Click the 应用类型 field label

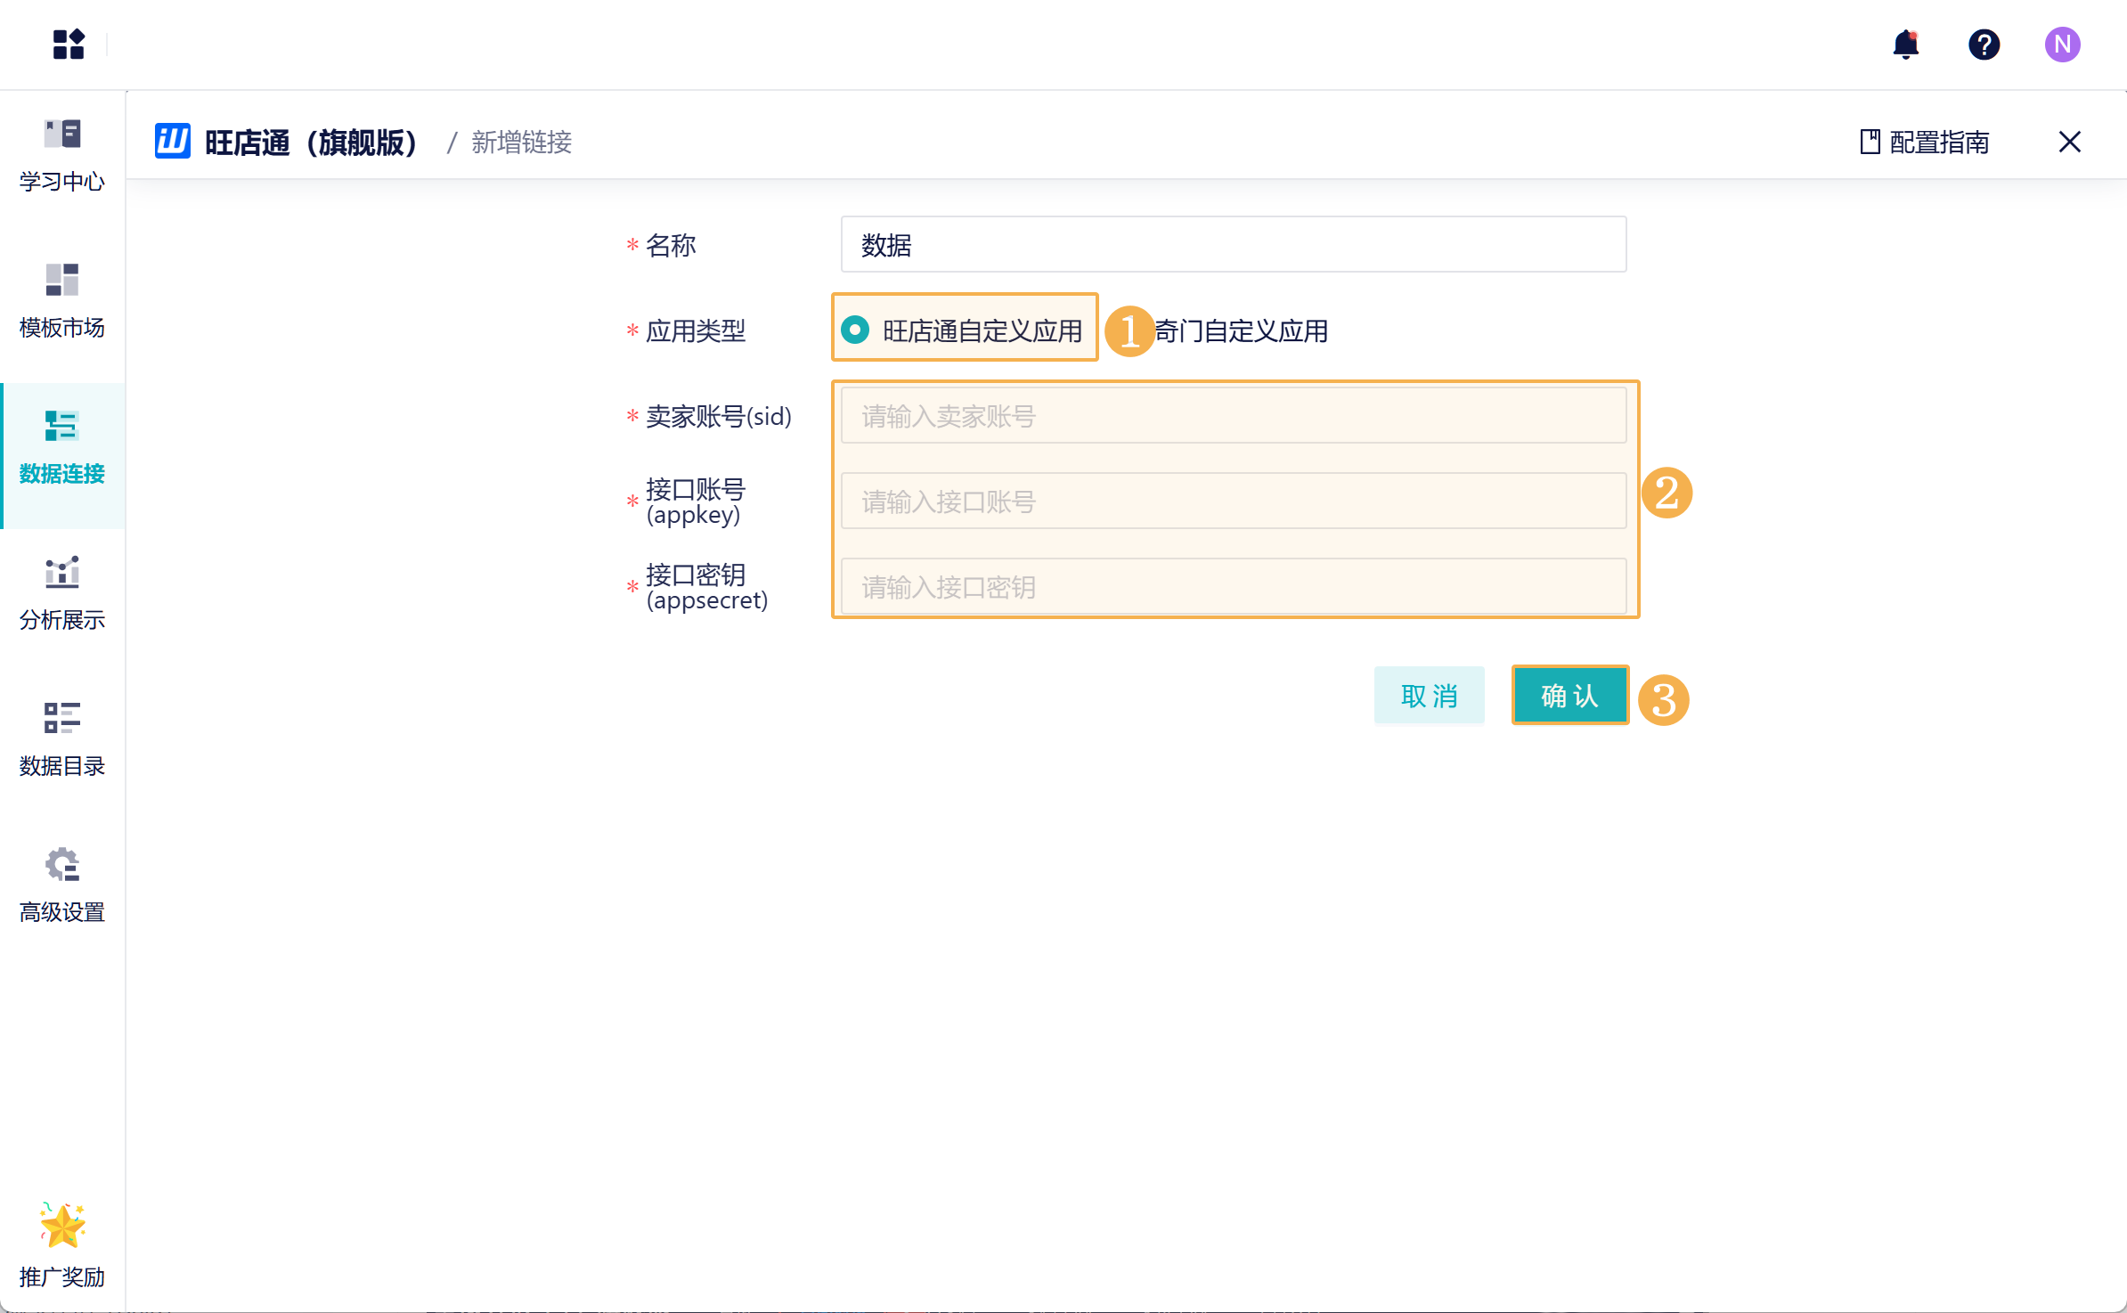click(696, 330)
